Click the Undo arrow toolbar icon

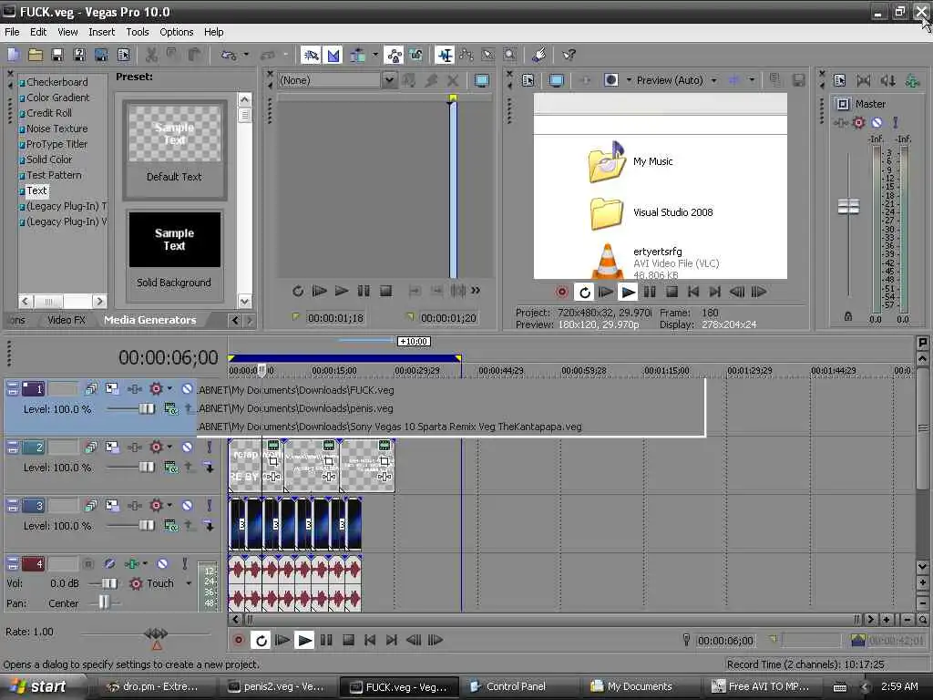[228, 55]
